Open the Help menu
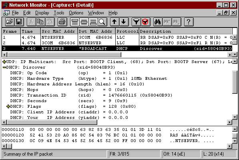 click(113, 13)
